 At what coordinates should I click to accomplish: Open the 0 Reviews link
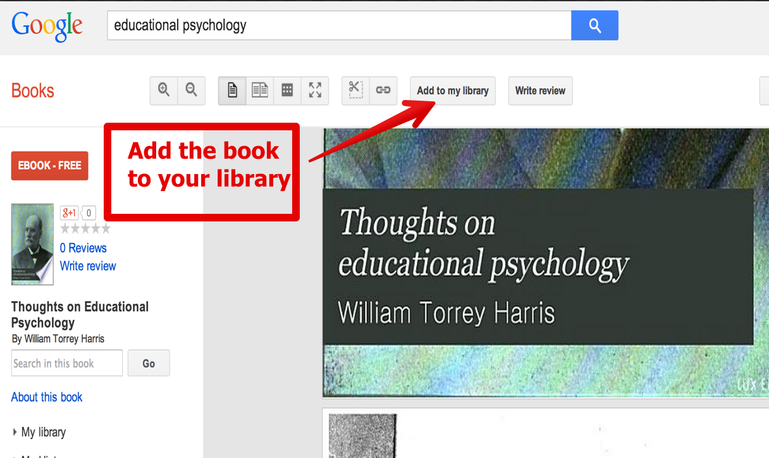[x=83, y=248]
